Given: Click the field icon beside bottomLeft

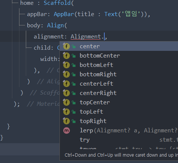Looking at the screenshot, I should [66, 65].
